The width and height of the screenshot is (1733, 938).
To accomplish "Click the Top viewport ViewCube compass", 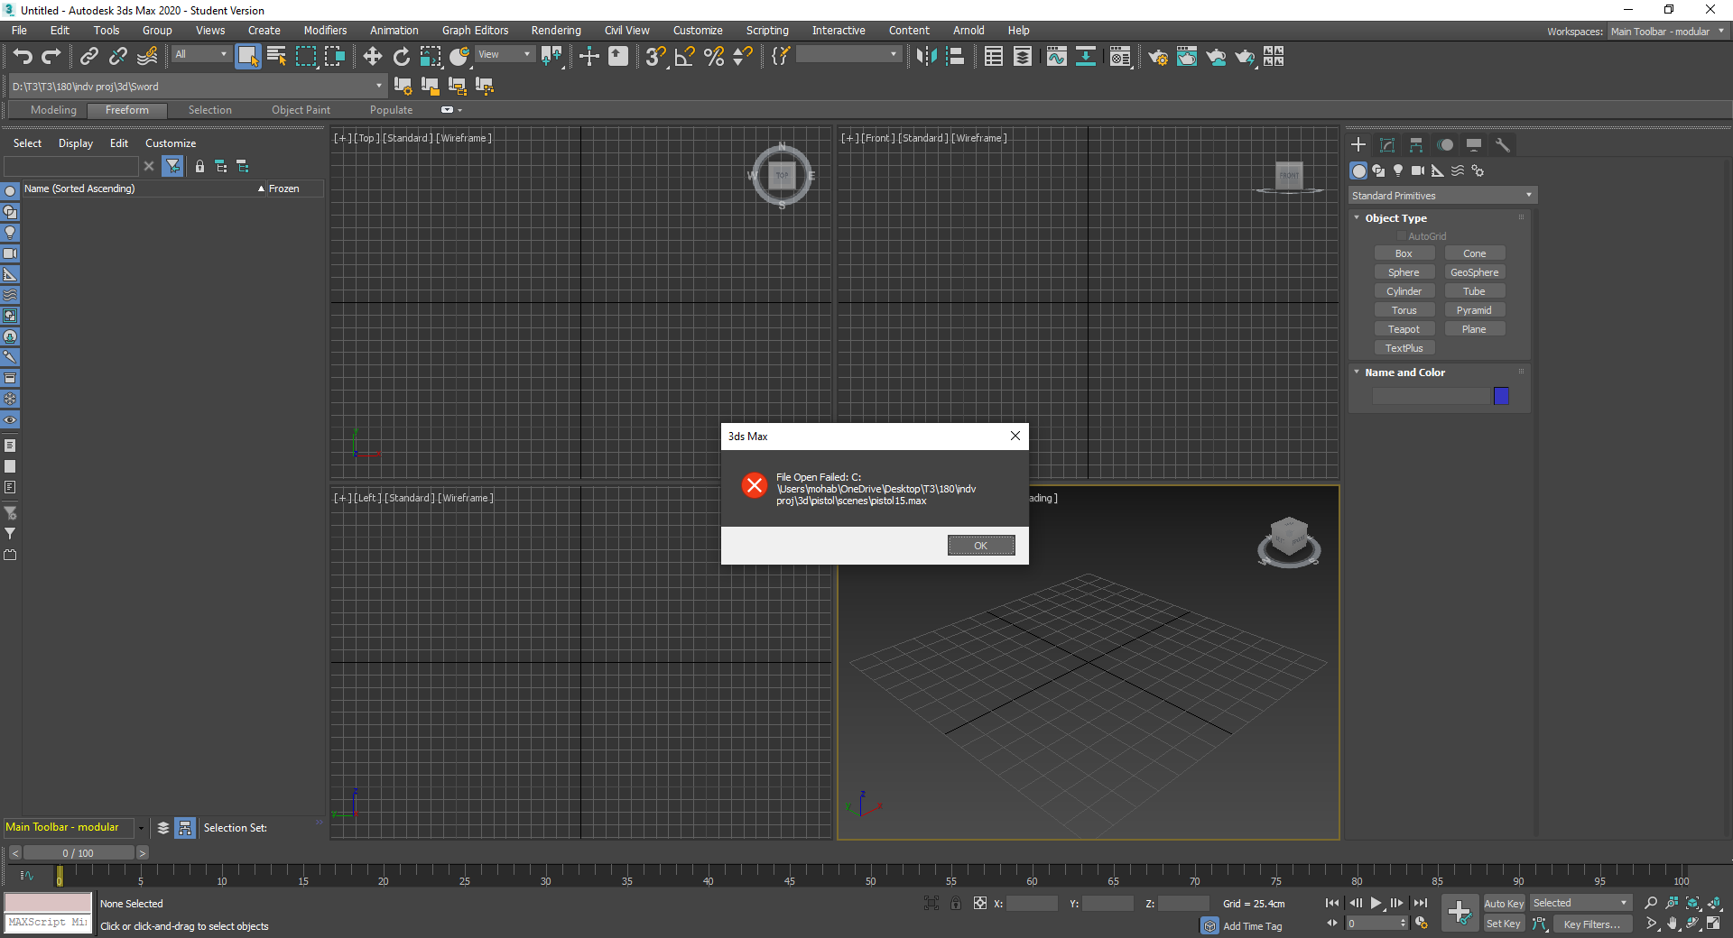I will point(782,175).
